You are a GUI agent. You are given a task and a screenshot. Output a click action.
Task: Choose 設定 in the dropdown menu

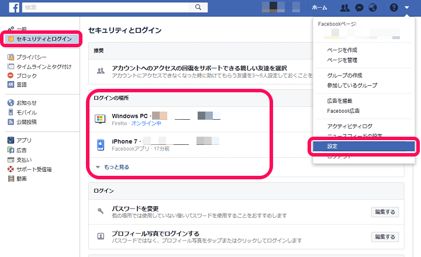[364, 146]
